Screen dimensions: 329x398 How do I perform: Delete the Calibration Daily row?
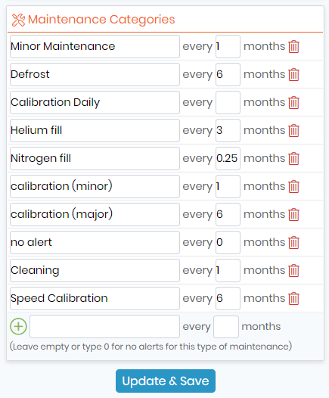(x=293, y=103)
